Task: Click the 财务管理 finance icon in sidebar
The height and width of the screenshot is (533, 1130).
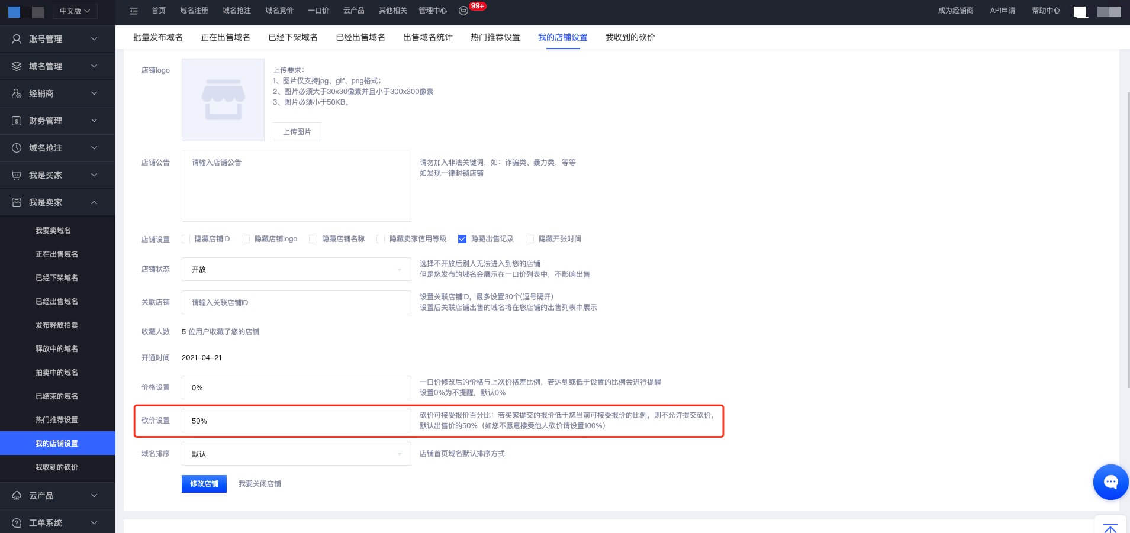Action: tap(17, 121)
